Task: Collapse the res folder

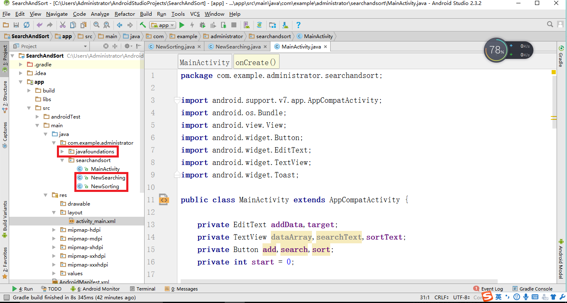Action: tap(46, 195)
